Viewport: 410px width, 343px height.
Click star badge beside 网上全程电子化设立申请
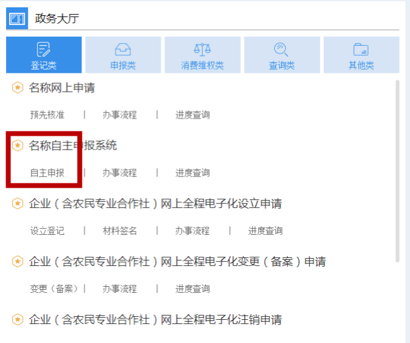[x=18, y=203]
